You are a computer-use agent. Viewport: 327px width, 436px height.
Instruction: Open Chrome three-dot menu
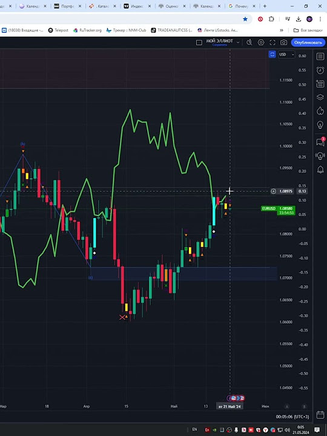pos(320,19)
